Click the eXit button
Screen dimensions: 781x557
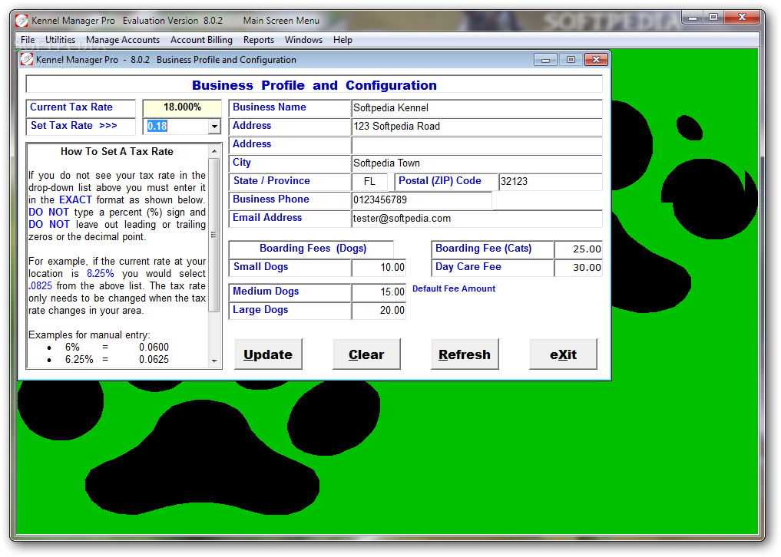pyautogui.click(x=563, y=354)
